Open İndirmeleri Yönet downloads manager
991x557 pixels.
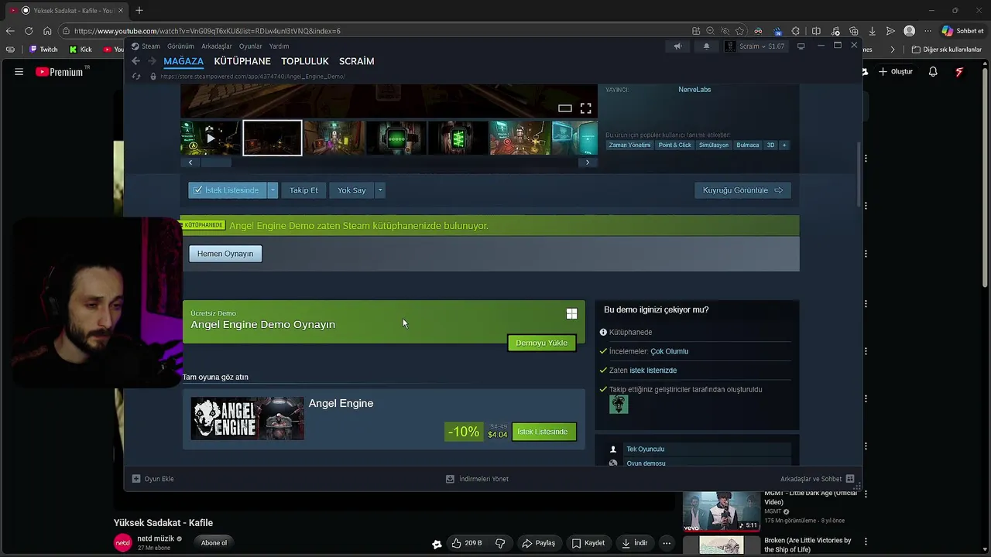[477, 479]
